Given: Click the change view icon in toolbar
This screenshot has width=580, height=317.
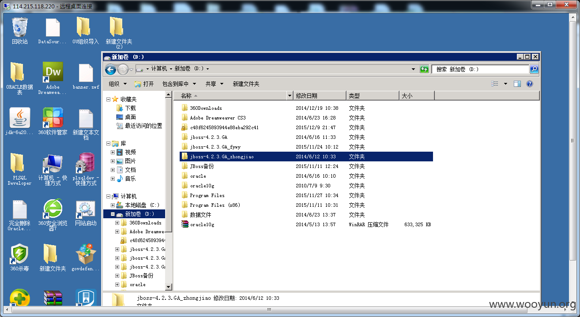Looking at the screenshot, I should 495,84.
